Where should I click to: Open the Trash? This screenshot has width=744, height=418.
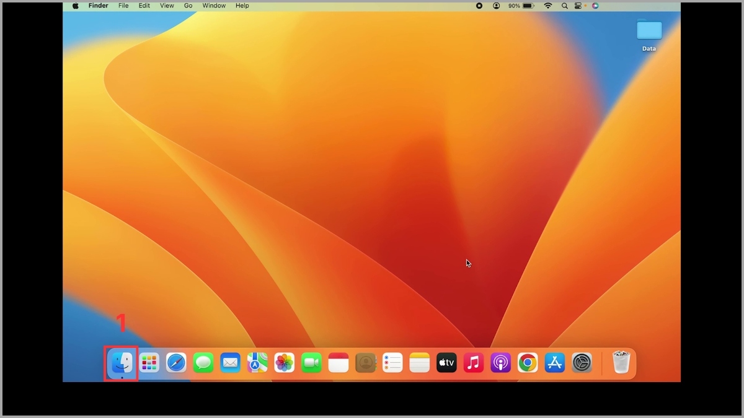[622, 363]
